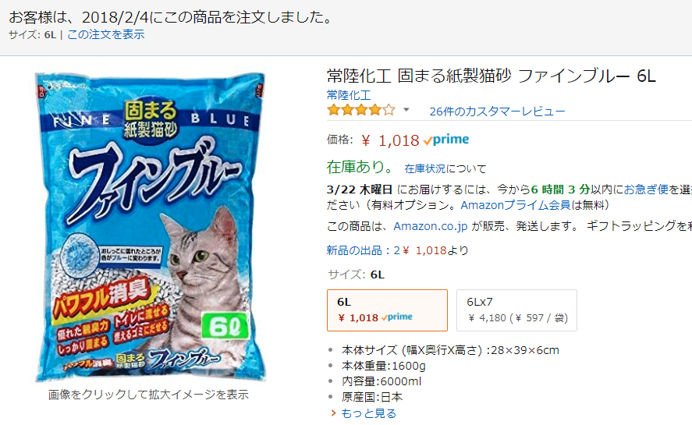Click the 常陸化工 brand link
Screen dimensions: 692x425
point(349,95)
